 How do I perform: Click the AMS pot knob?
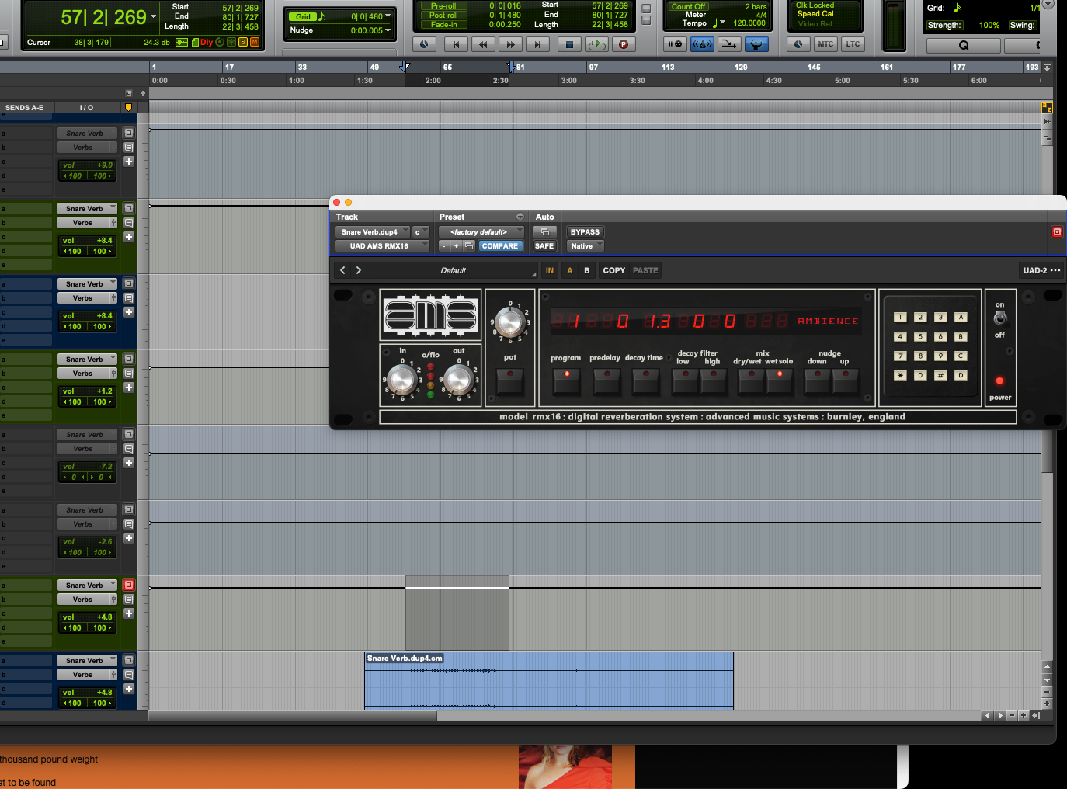(x=509, y=321)
